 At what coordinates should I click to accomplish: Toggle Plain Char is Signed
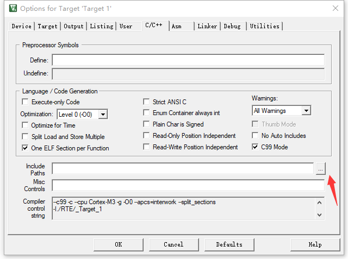click(x=146, y=124)
